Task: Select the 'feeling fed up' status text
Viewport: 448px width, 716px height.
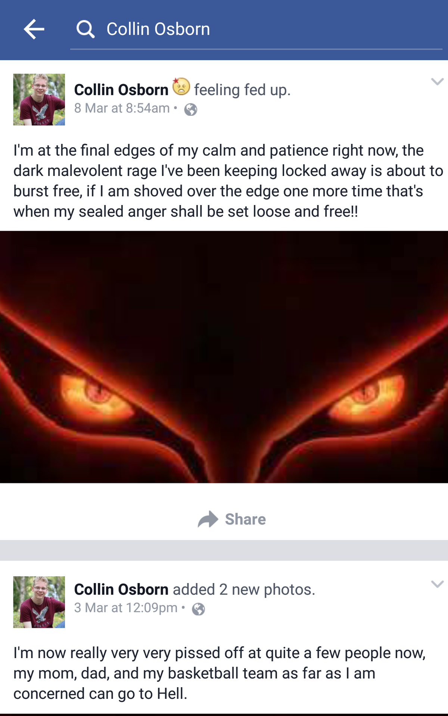Action: pos(242,90)
